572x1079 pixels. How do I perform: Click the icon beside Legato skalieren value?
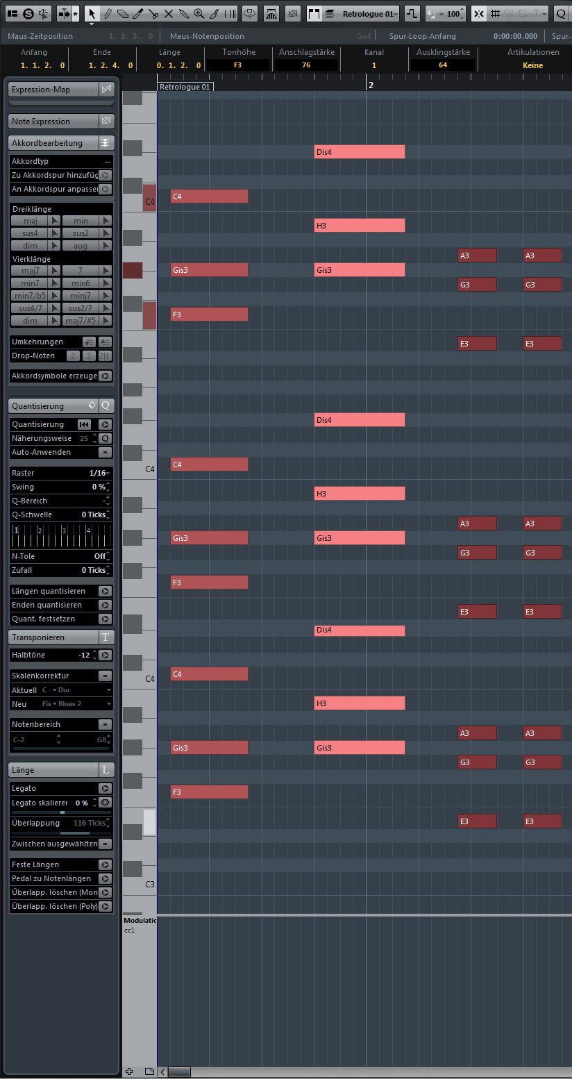point(105,803)
